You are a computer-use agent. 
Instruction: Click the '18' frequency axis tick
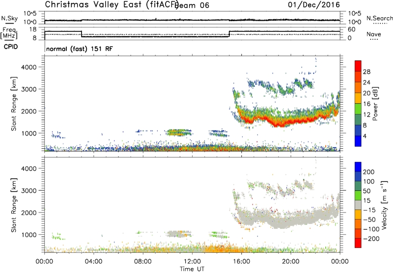pyautogui.click(x=32, y=29)
